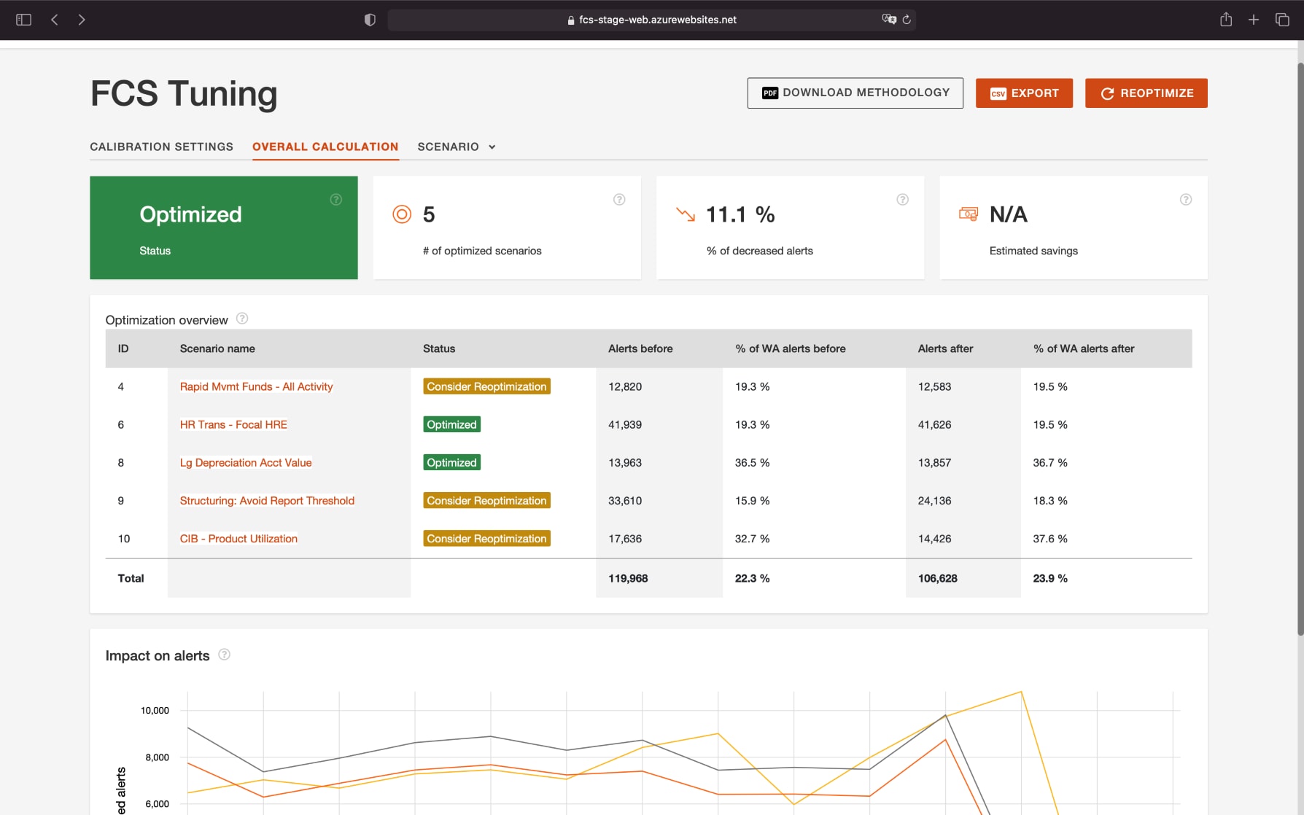Screen dimensions: 1304x815
Task: Click the address bar URL field
Action: point(651,20)
